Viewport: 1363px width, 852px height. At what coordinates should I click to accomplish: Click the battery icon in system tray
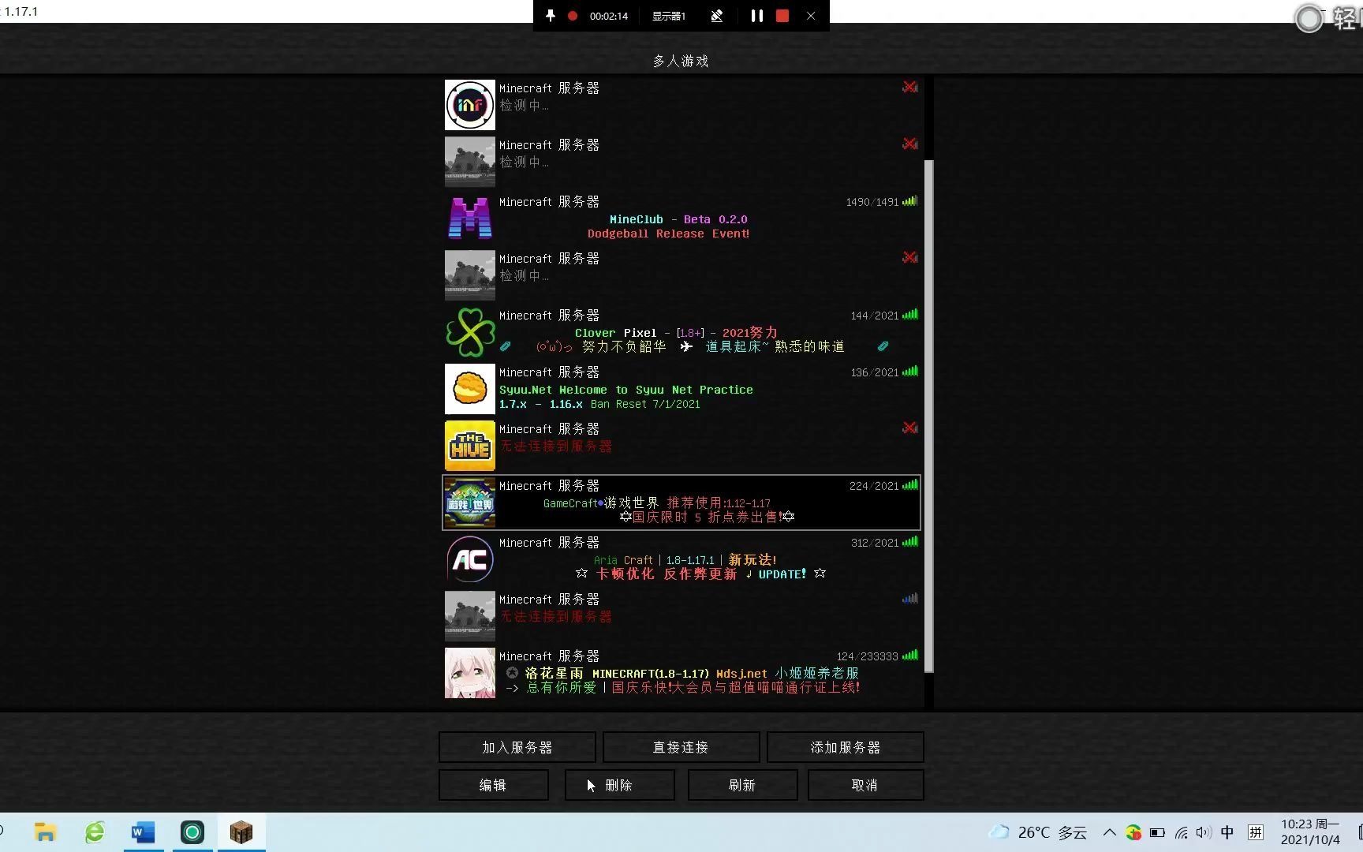[1157, 832]
